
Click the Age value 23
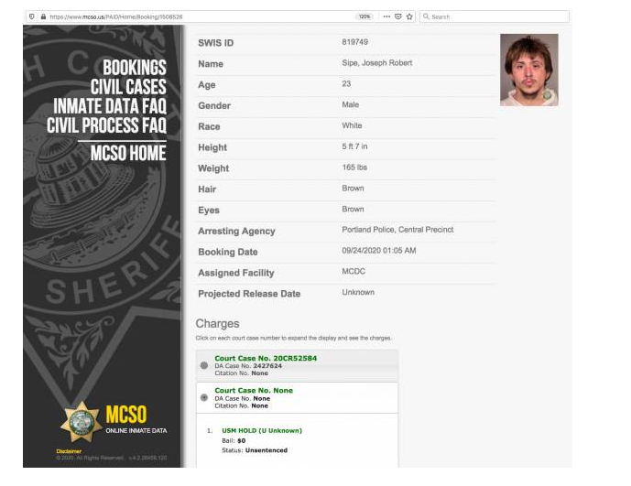pyautogui.click(x=346, y=83)
